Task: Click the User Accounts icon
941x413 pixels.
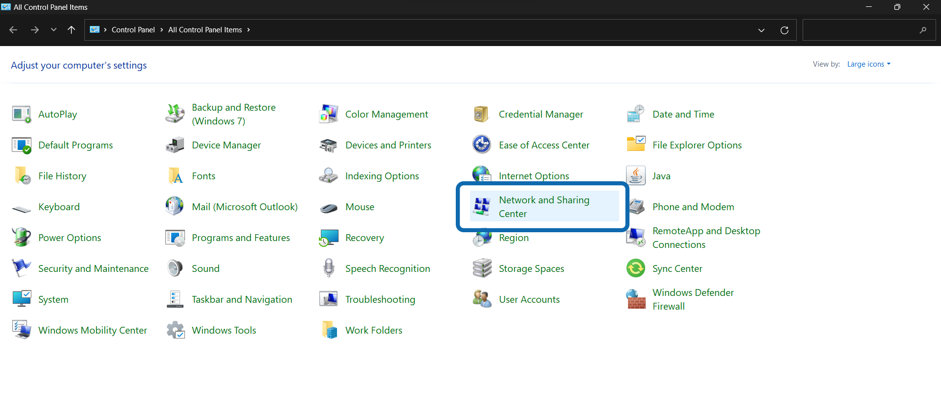Action: pyautogui.click(x=481, y=299)
